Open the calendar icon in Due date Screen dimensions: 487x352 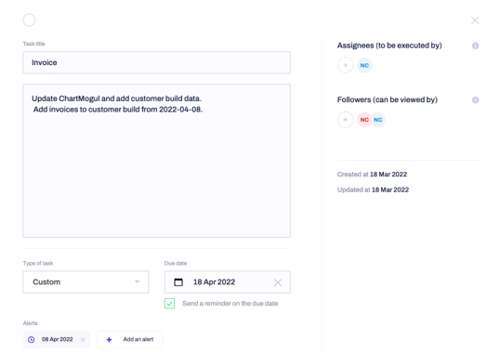pyautogui.click(x=178, y=281)
